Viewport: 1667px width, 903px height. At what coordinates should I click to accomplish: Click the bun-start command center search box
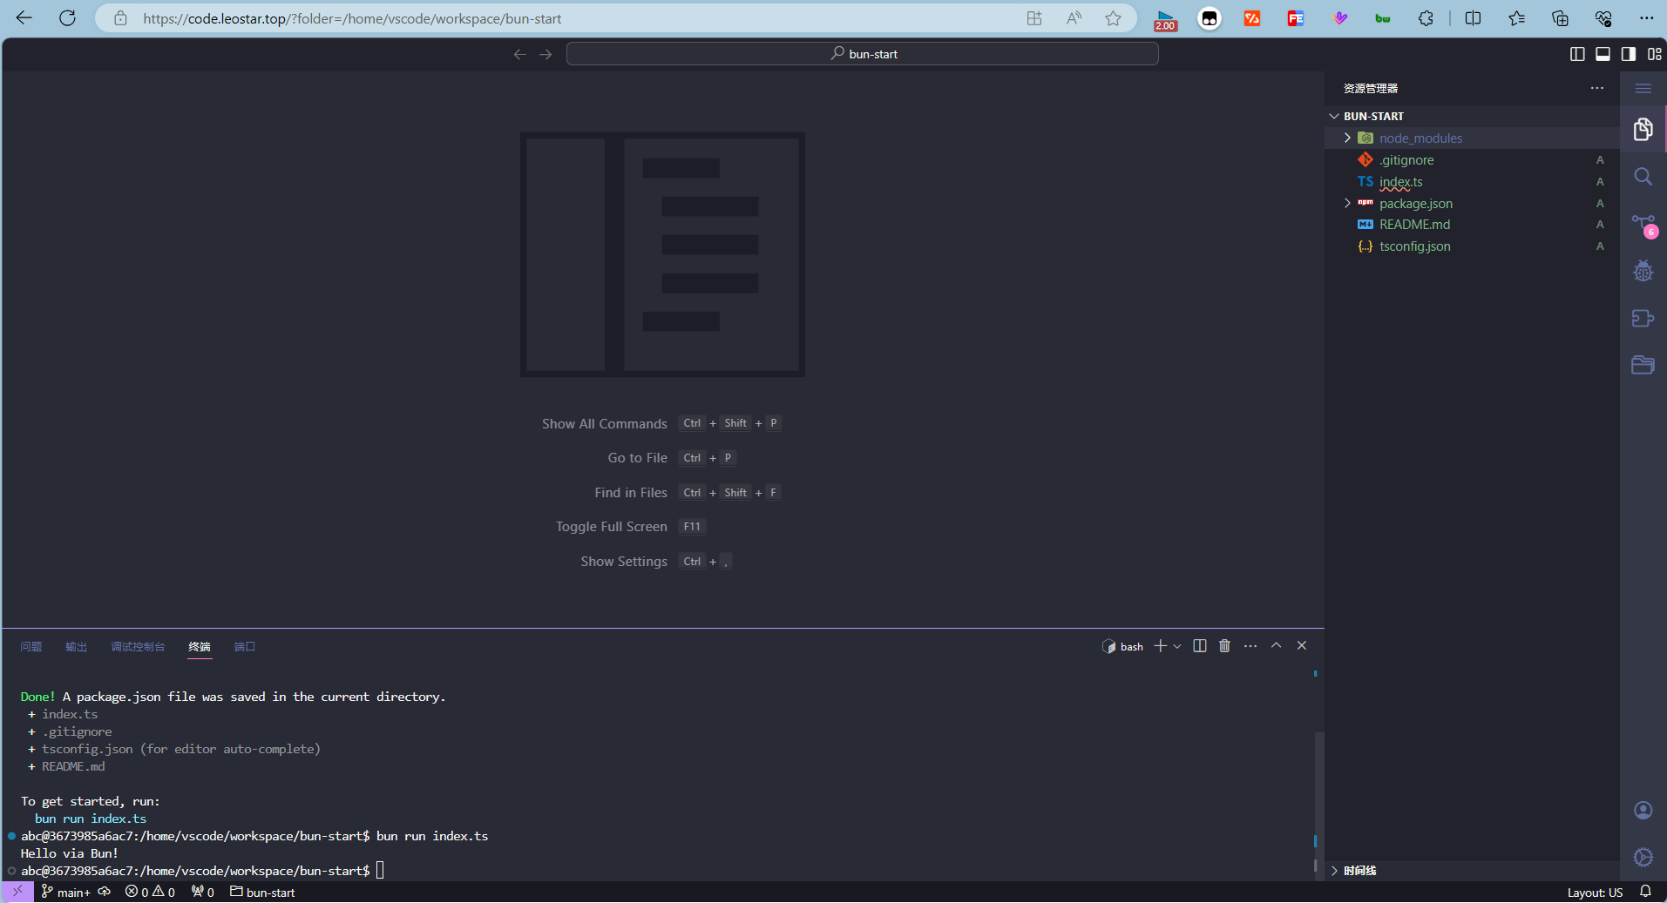point(862,54)
